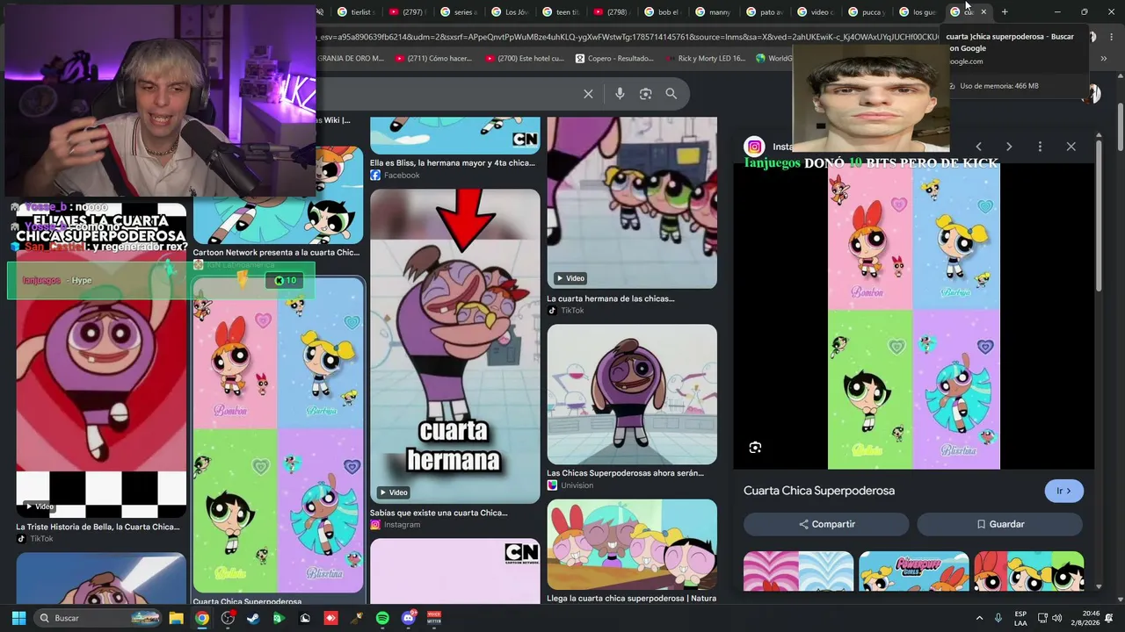Switch to the pucca tab
Screen dimensions: 1125x632
coord(865,12)
